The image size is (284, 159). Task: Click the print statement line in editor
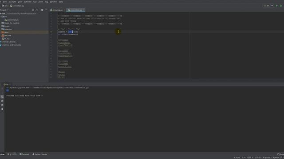tap(68, 34)
